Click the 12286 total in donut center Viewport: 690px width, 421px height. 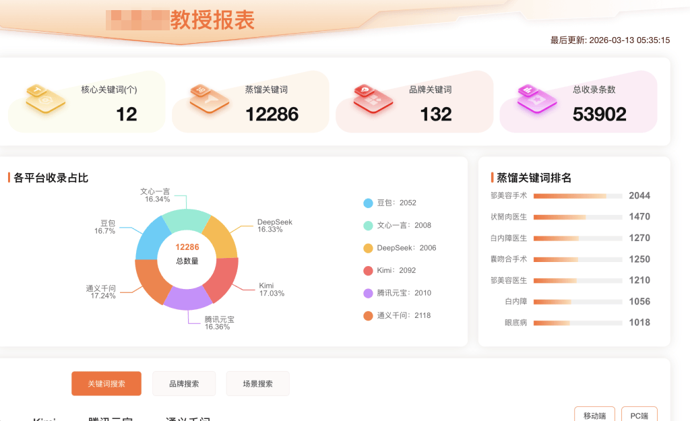pyautogui.click(x=187, y=247)
